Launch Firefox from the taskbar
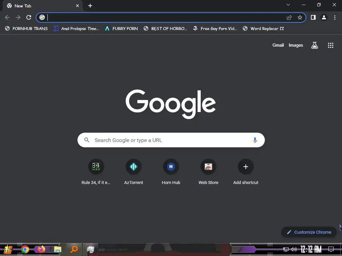This screenshot has height=256, width=342. tap(41, 249)
